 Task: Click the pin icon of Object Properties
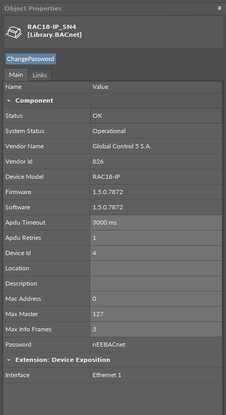219,8
